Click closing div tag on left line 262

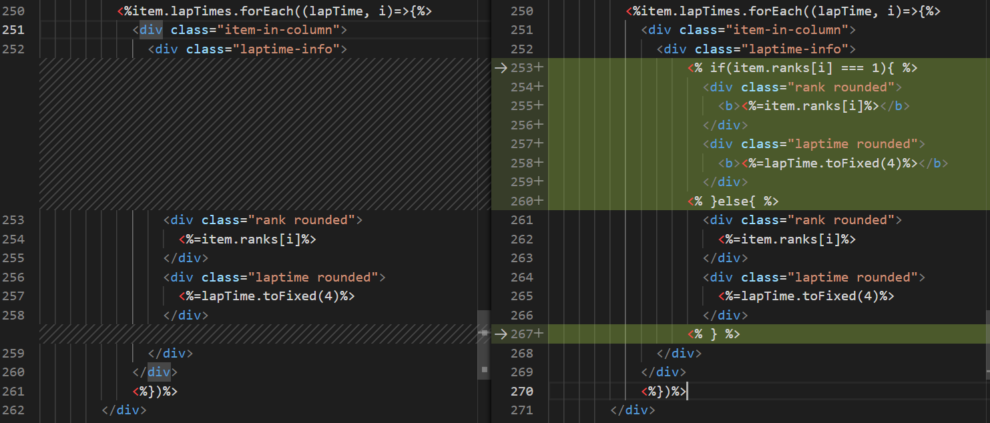[x=124, y=410]
